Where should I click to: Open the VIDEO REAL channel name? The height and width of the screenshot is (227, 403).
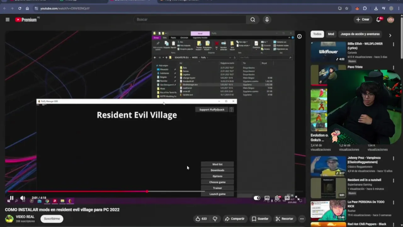click(x=25, y=217)
